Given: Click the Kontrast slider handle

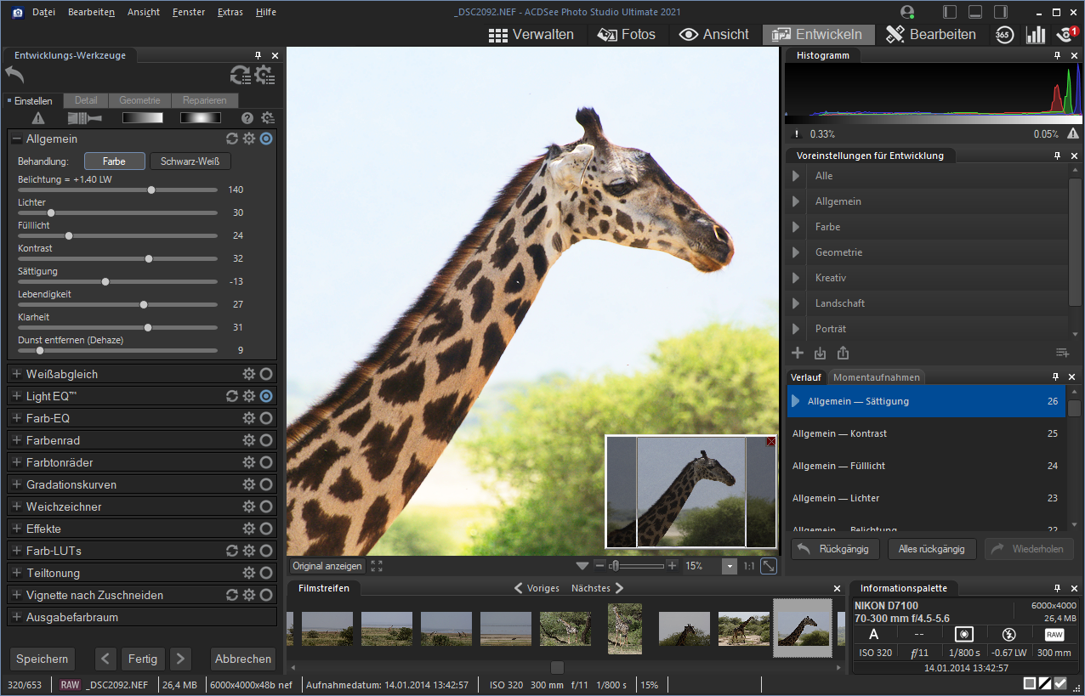Looking at the screenshot, I should [148, 258].
